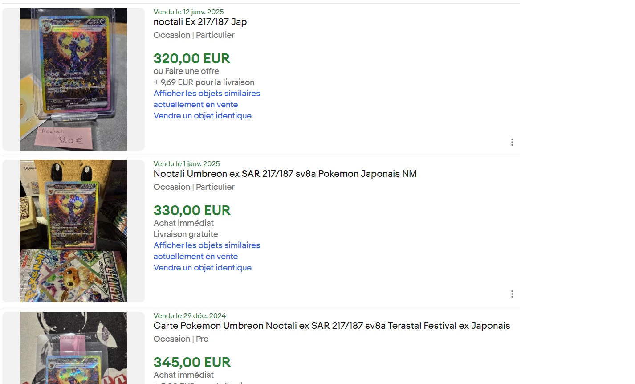Open the noctali Ex 217/187 Jap listing

click(x=200, y=22)
